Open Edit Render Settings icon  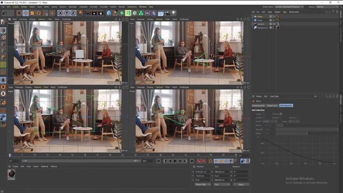101,13
